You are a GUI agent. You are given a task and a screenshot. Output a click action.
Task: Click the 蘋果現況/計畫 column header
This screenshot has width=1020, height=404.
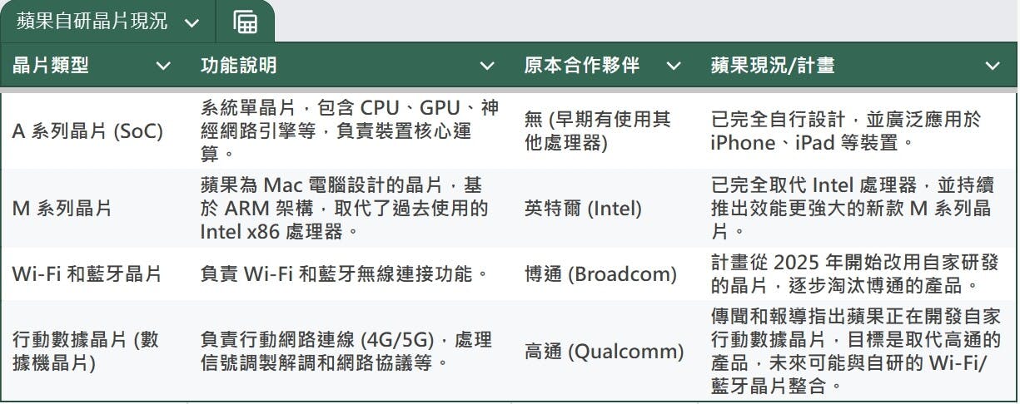(x=858, y=66)
